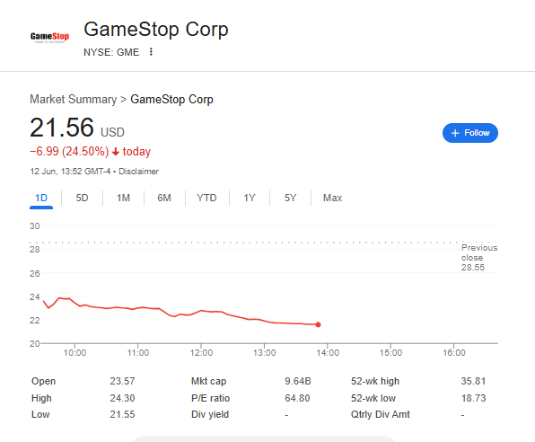Show the 6M price history

164,198
